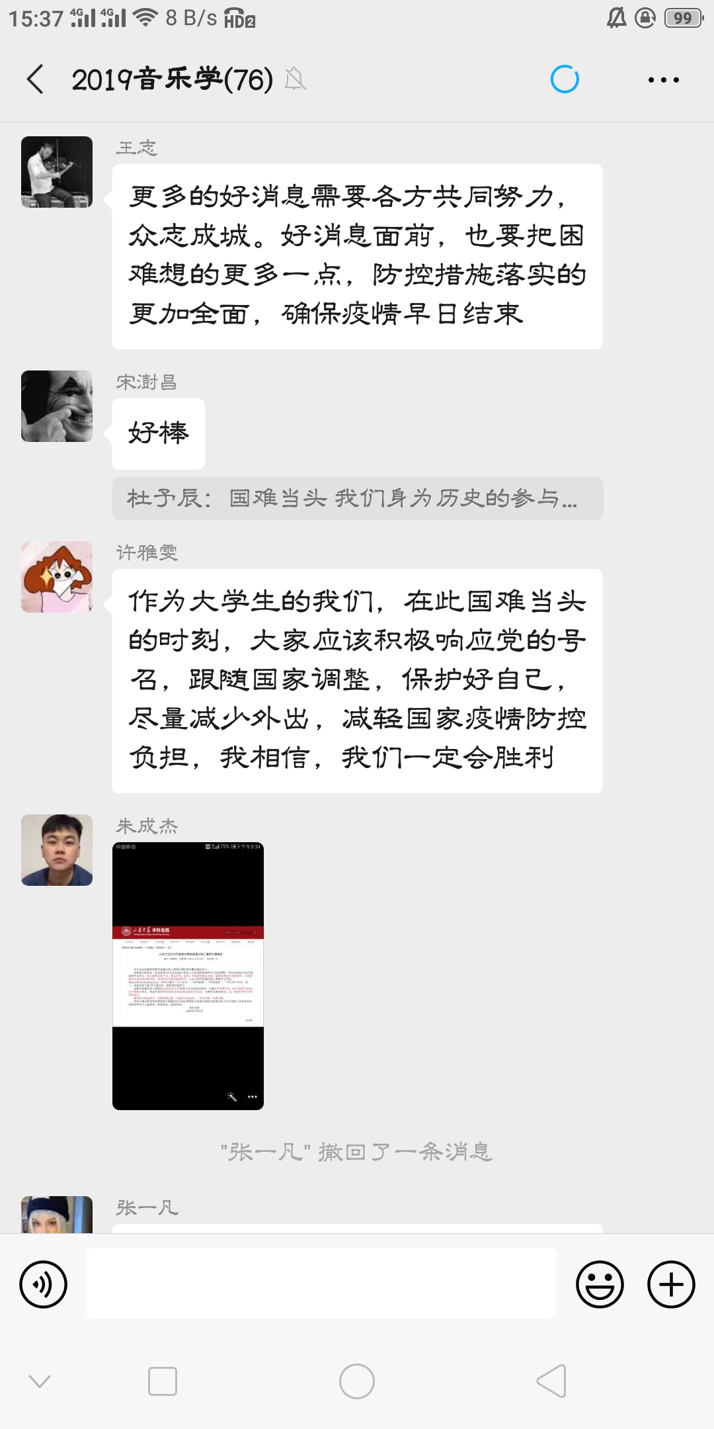Tap 朱成杰's profile photo
The height and width of the screenshot is (1429, 714).
click(x=57, y=850)
